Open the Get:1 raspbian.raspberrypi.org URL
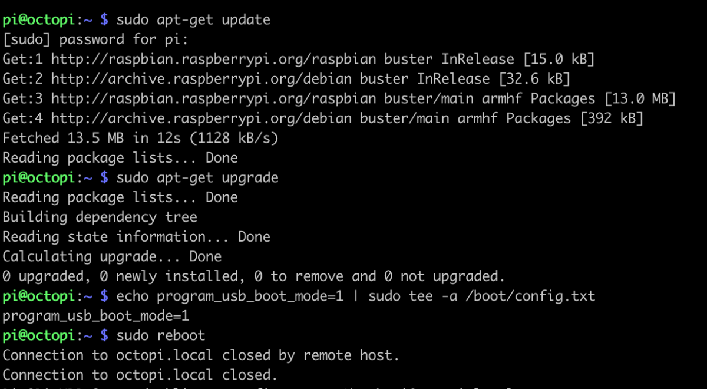 [214, 59]
